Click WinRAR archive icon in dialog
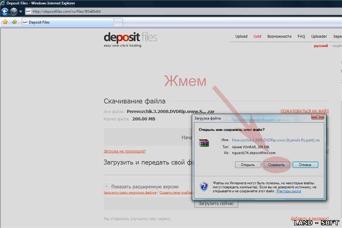Image resolution: width=342 pixels, height=228 pixels. point(204,143)
